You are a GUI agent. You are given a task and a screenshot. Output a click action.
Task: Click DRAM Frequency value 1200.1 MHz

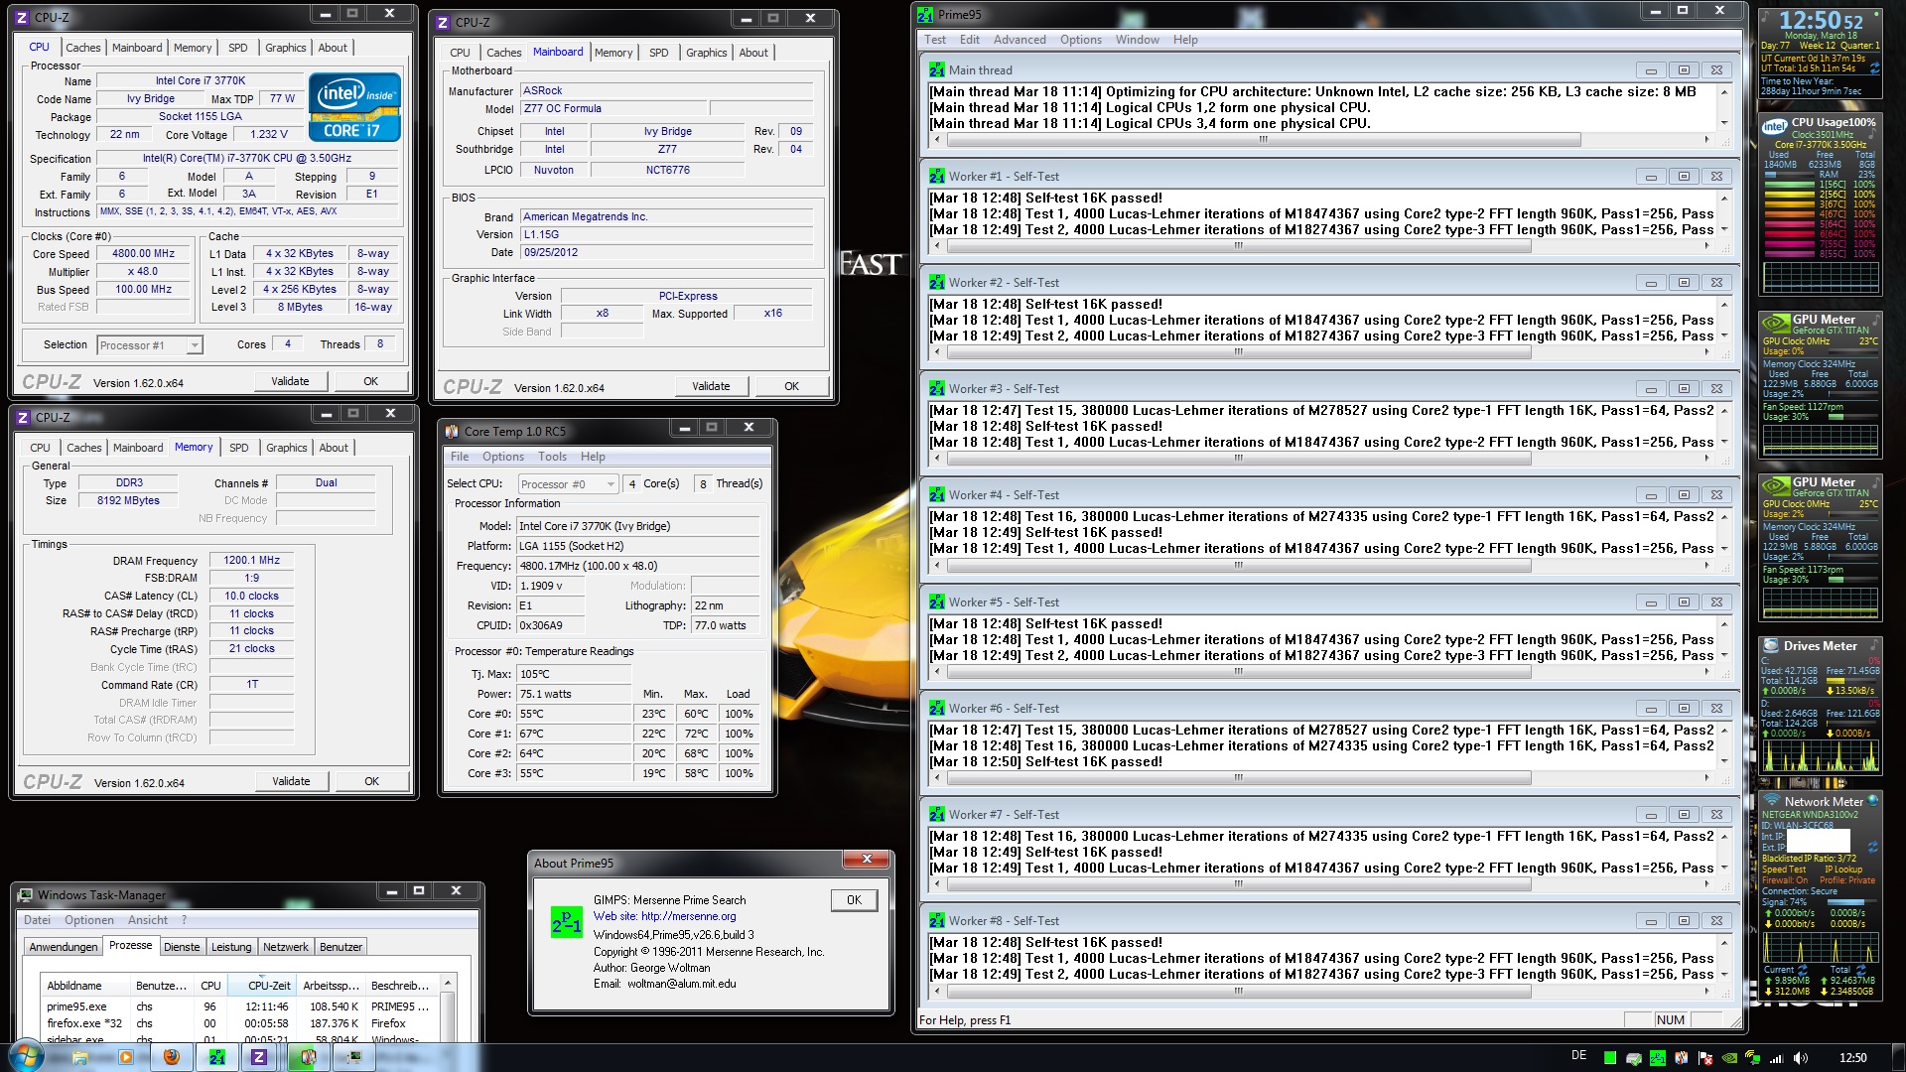(252, 561)
